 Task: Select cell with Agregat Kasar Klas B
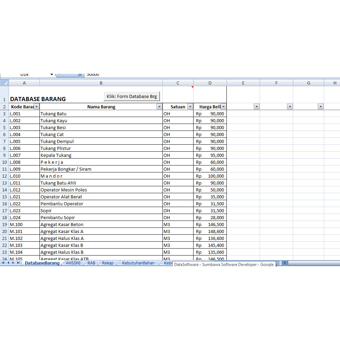click(101, 245)
